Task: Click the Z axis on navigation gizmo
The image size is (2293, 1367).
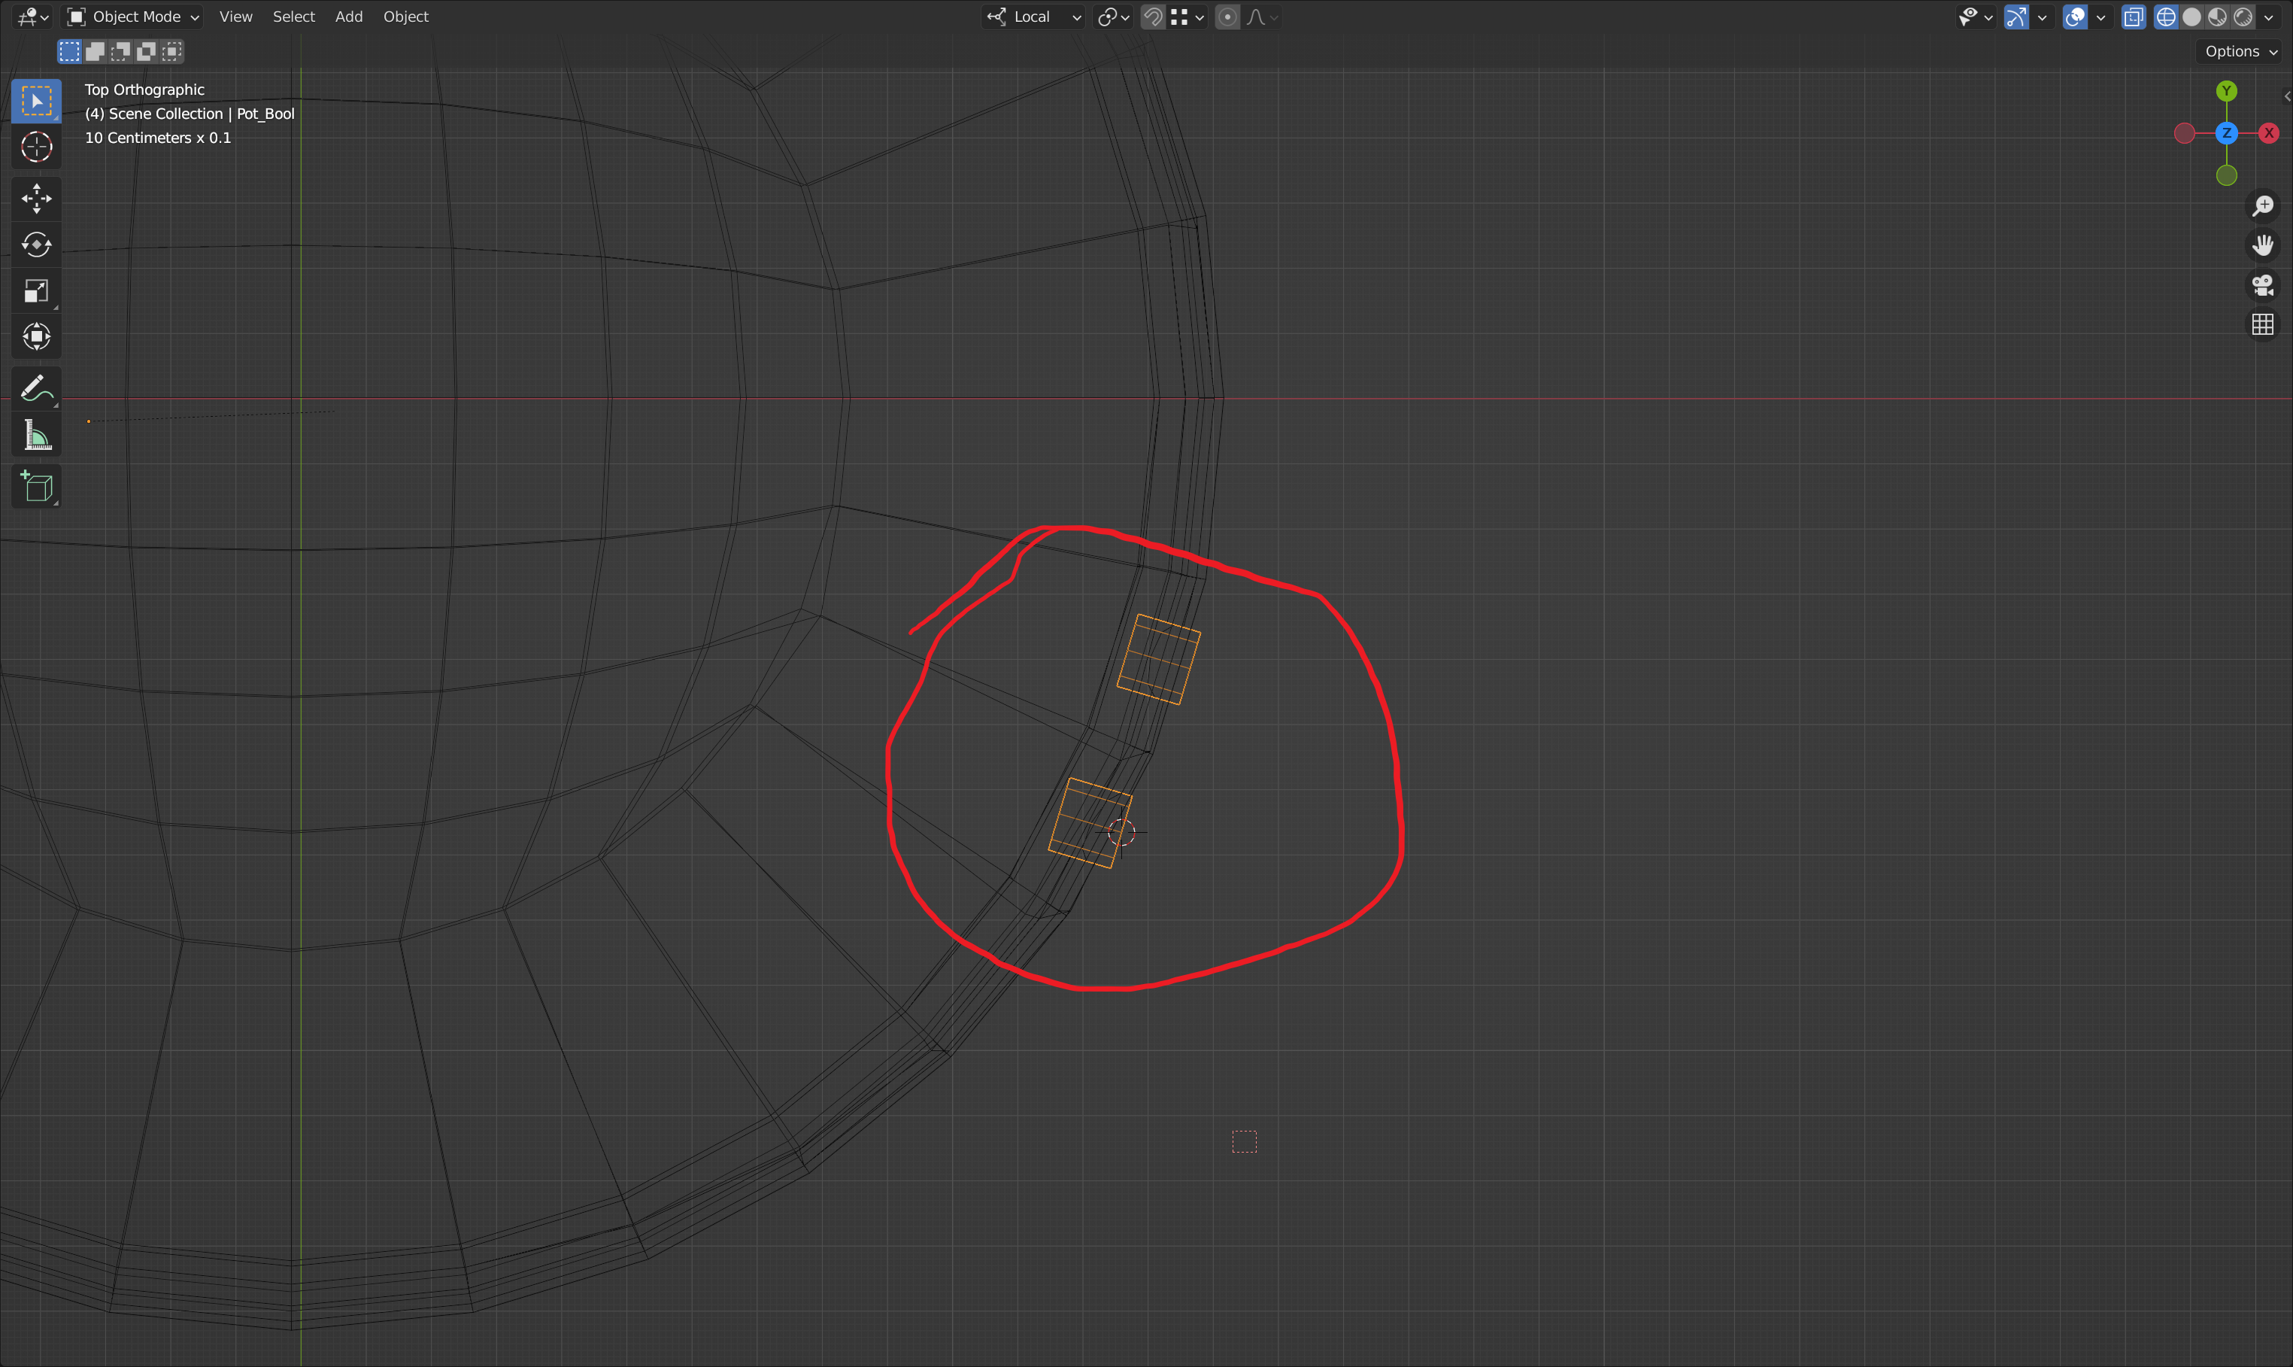Action: (x=2226, y=134)
